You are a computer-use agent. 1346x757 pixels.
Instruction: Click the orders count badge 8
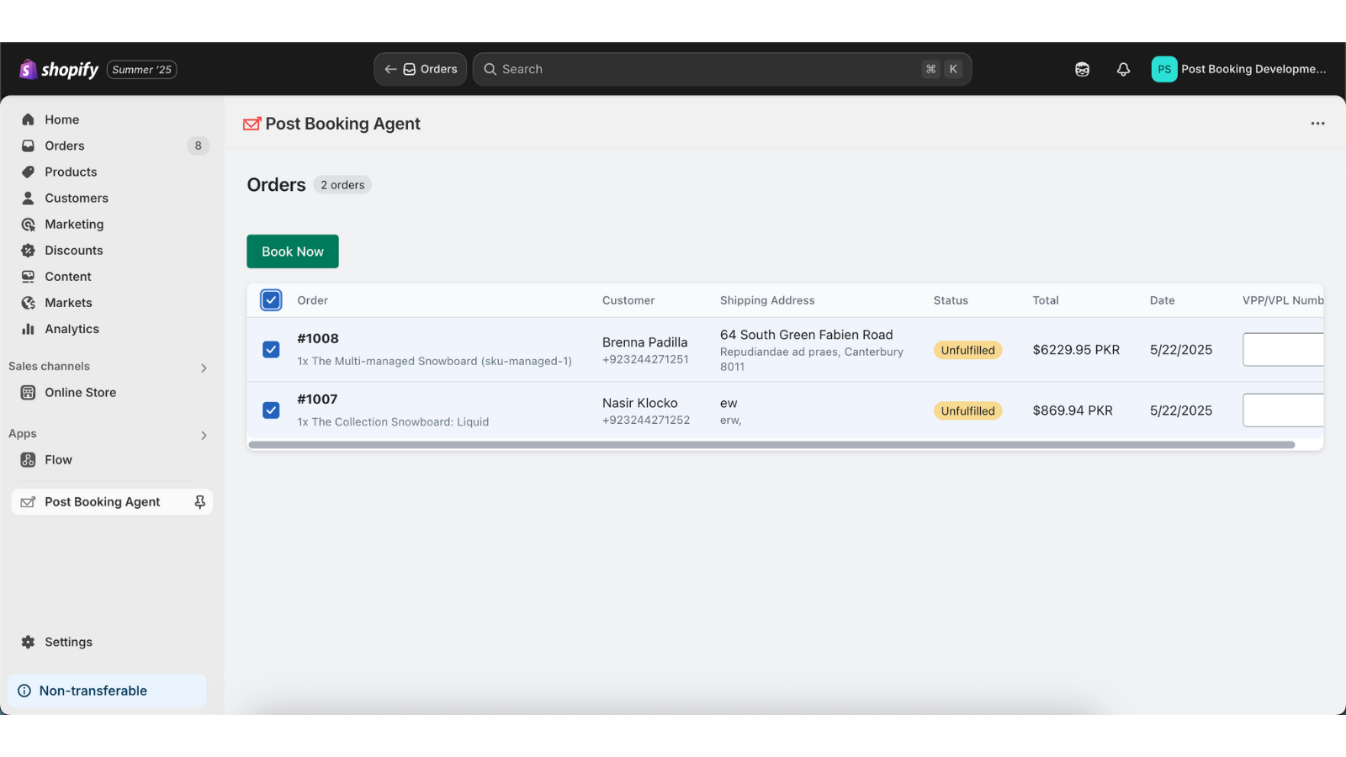[x=198, y=146]
